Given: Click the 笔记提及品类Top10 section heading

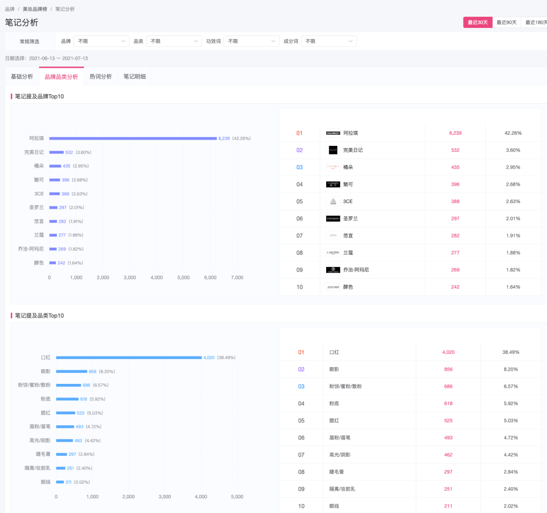Looking at the screenshot, I should (40, 315).
